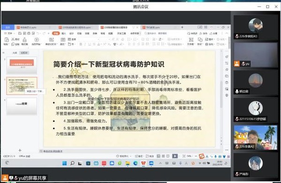Switch to slide sorter grid view
The width and height of the screenshot is (281, 183).
[163, 156]
